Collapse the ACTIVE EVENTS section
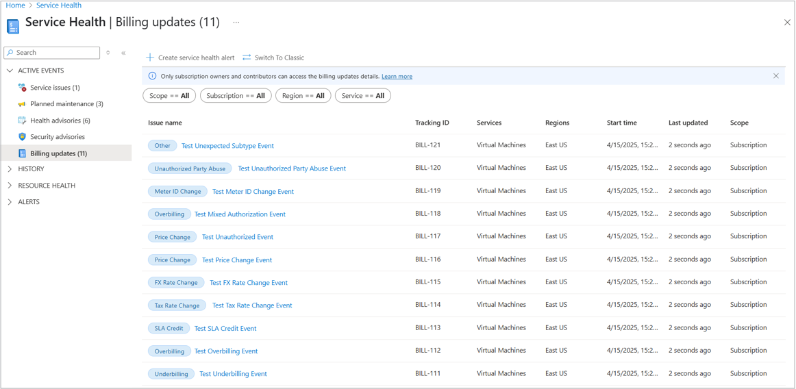The width and height of the screenshot is (796, 389). pyautogui.click(x=10, y=71)
